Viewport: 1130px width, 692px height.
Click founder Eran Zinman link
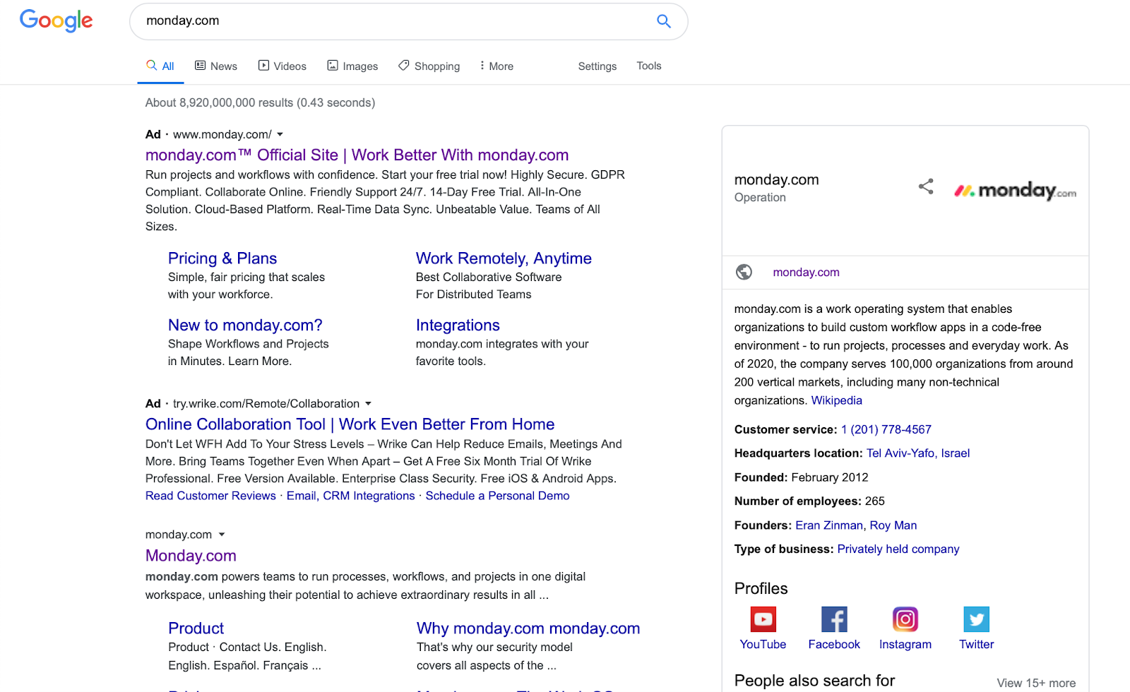coord(829,525)
